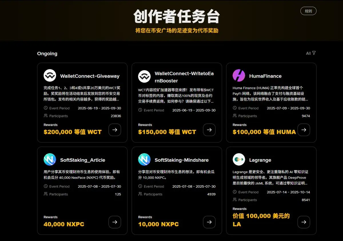Click the clock icon in HumaFinance card

click(235, 108)
